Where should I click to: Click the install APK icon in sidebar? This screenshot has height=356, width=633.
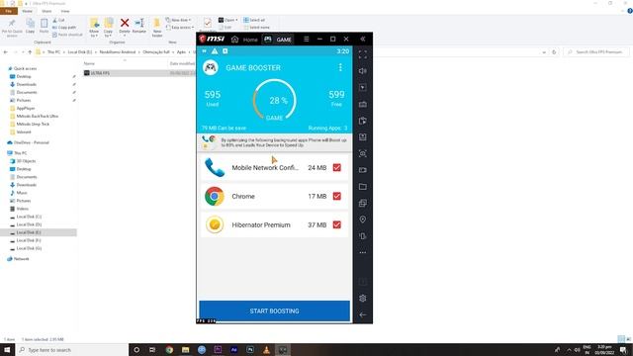click(363, 137)
